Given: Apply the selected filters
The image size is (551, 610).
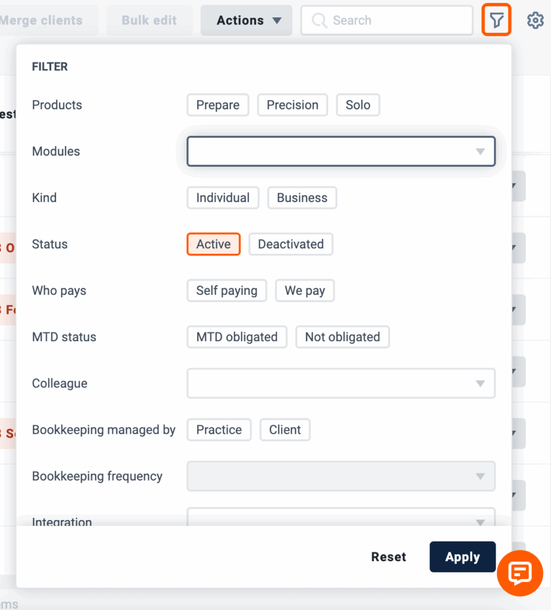Looking at the screenshot, I should [x=463, y=557].
